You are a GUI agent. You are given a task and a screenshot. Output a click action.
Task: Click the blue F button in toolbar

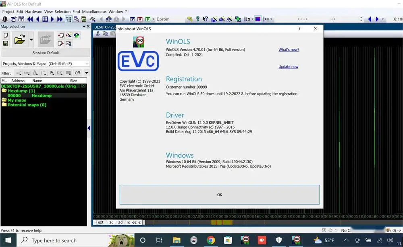pyautogui.click(x=132, y=19)
